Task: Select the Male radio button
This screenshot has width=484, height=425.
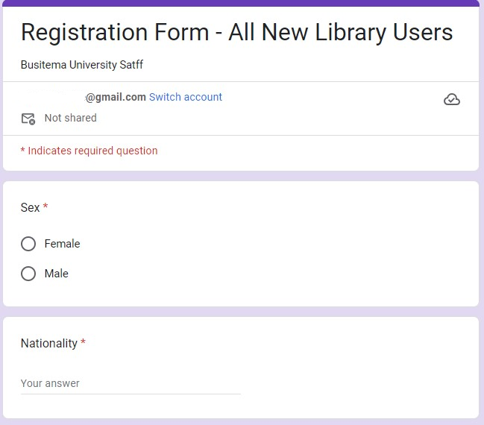Action: click(28, 274)
